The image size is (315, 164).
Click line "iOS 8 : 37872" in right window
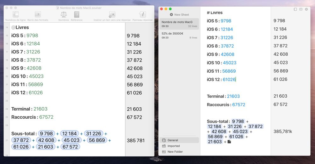click(x=220, y=46)
